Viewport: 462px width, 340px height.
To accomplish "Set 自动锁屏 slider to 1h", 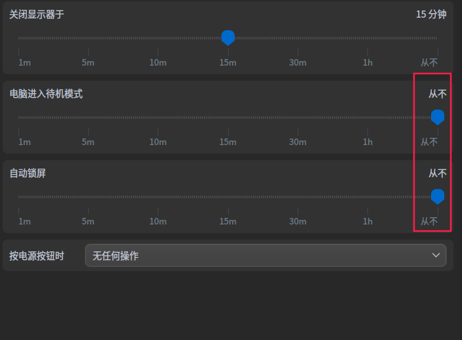I will point(367,197).
